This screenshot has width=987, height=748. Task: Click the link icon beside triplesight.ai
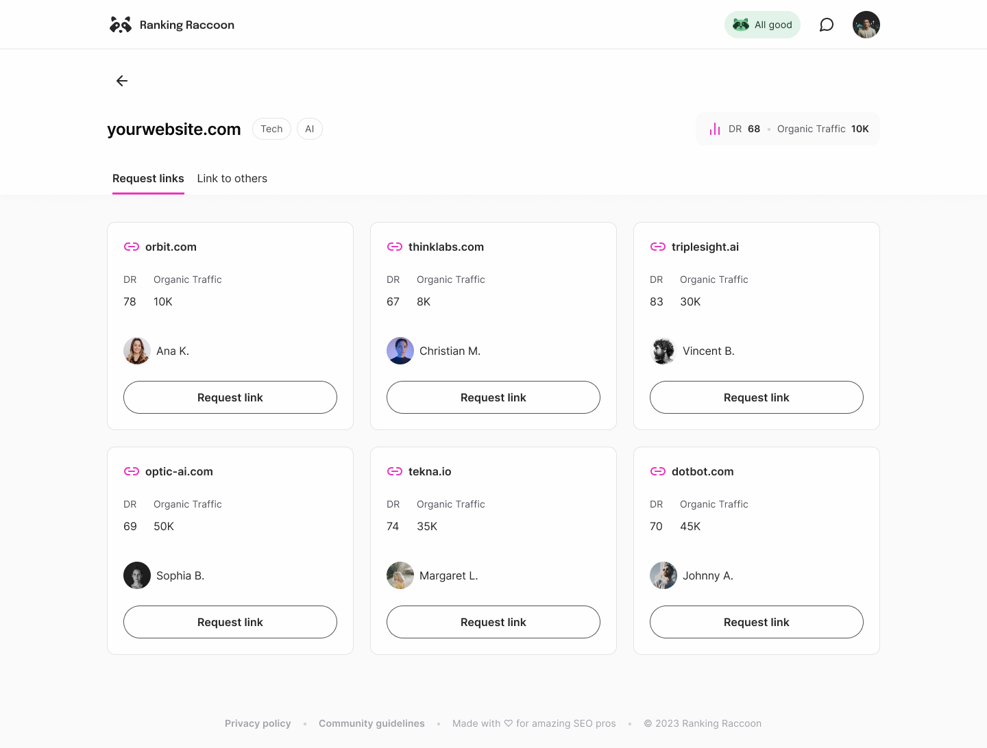click(x=658, y=247)
